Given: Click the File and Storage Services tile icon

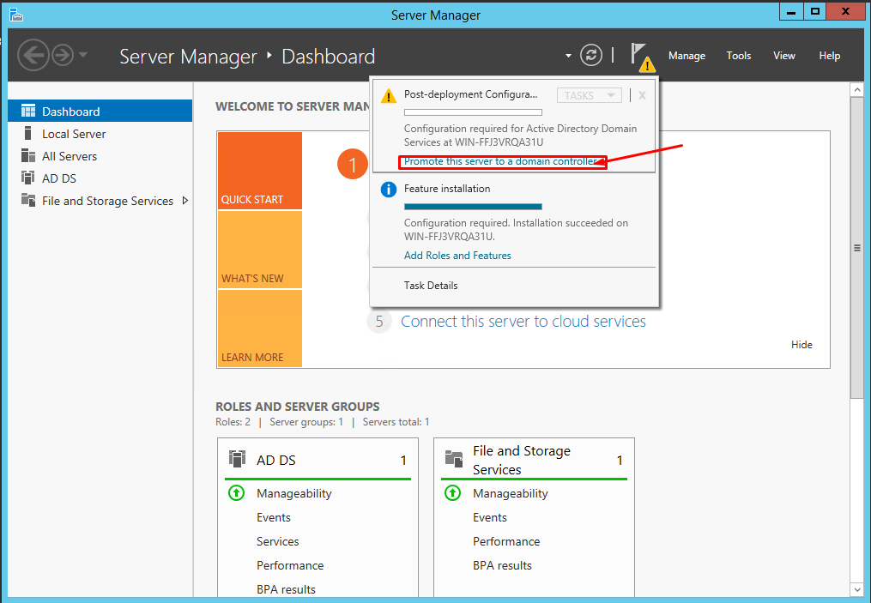Looking at the screenshot, I should pos(454,459).
